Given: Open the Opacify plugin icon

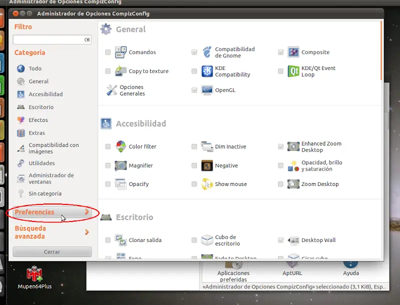Looking at the screenshot, I should tap(120, 184).
